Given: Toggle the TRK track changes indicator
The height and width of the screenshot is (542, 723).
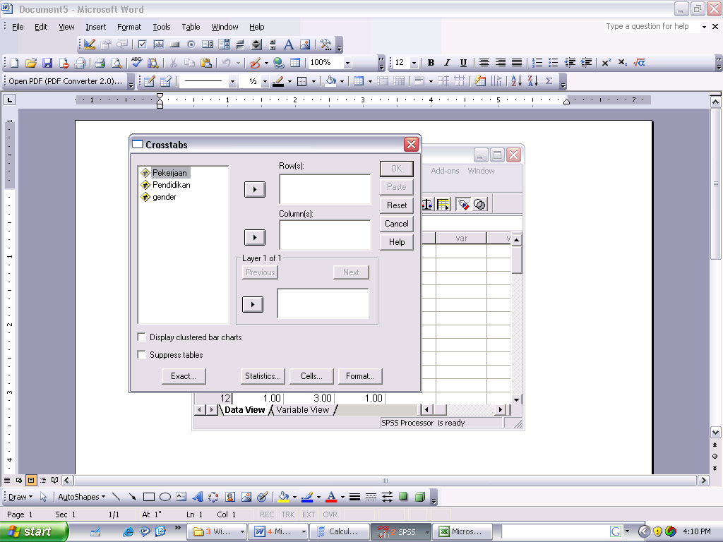Looking at the screenshot, I should (288, 514).
